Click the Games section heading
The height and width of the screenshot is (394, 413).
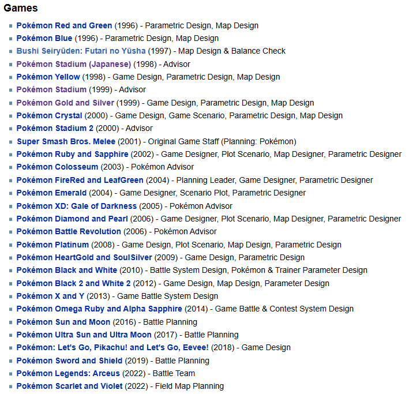pyautogui.click(x=21, y=8)
